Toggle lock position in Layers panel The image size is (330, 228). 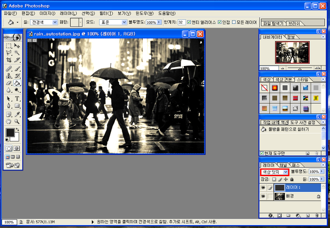[286, 179]
